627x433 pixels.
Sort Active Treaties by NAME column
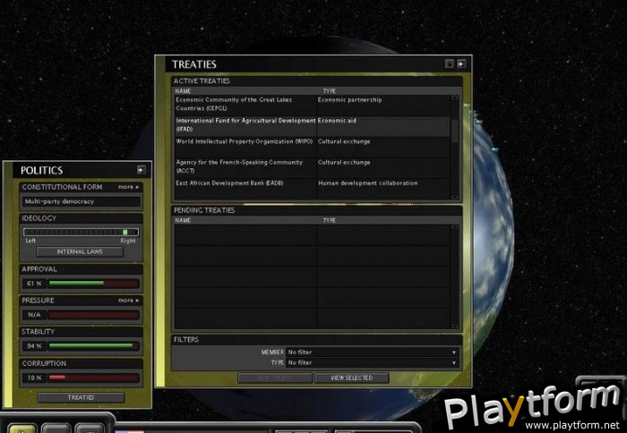pyautogui.click(x=183, y=91)
